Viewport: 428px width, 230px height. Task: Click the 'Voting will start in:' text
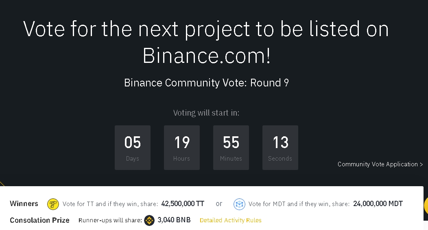tap(206, 113)
